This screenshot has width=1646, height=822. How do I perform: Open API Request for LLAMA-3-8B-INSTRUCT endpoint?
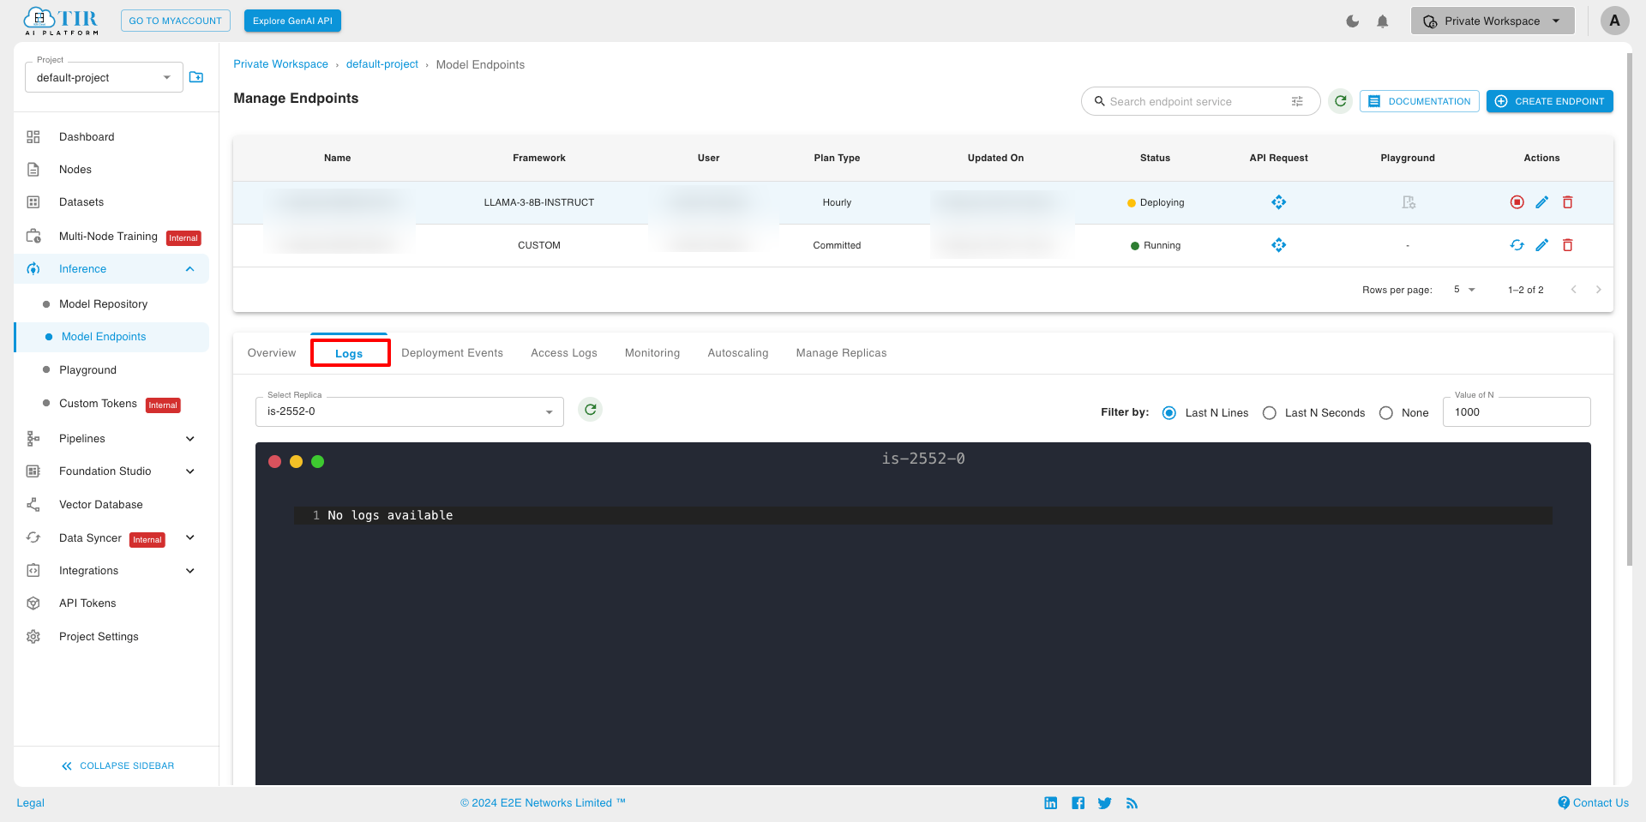click(x=1278, y=202)
